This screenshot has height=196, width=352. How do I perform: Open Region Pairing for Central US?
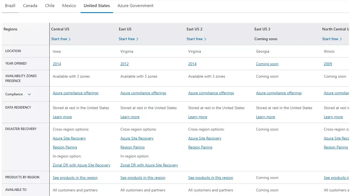(x=65, y=147)
